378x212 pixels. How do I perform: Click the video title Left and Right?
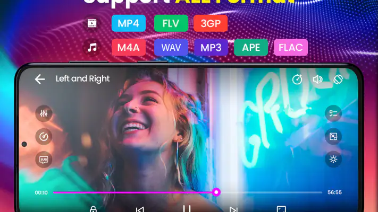point(82,79)
